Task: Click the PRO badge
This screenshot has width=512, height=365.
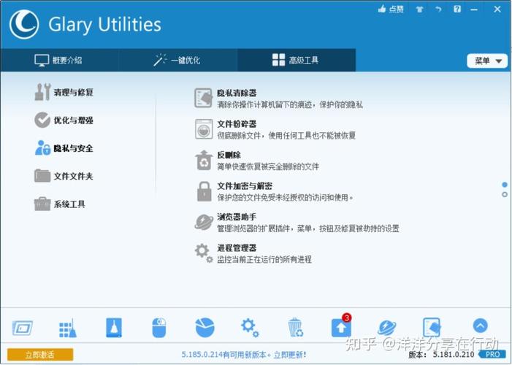Action: click(x=492, y=355)
